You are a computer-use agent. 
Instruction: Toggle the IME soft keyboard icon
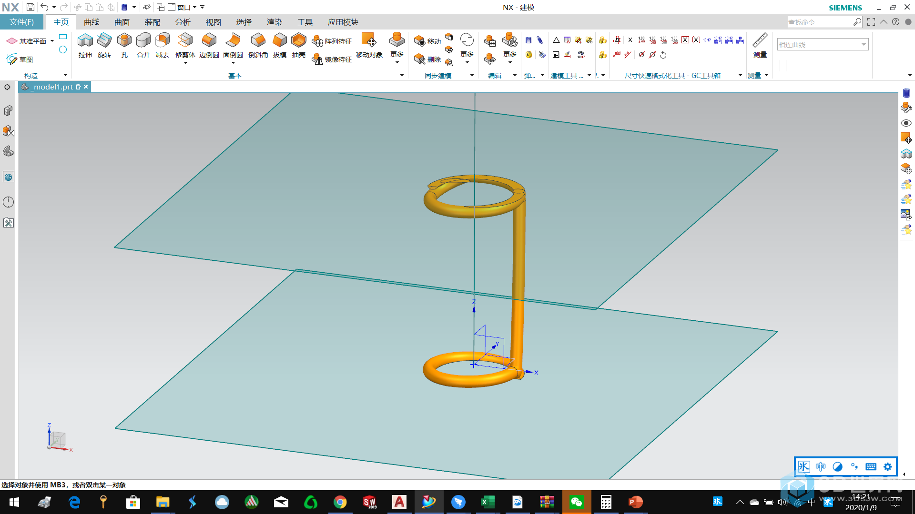(871, 466)
